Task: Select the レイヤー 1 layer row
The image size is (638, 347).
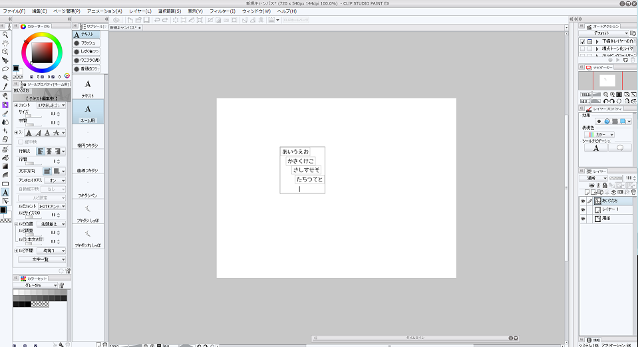Action: click(607, 210)
